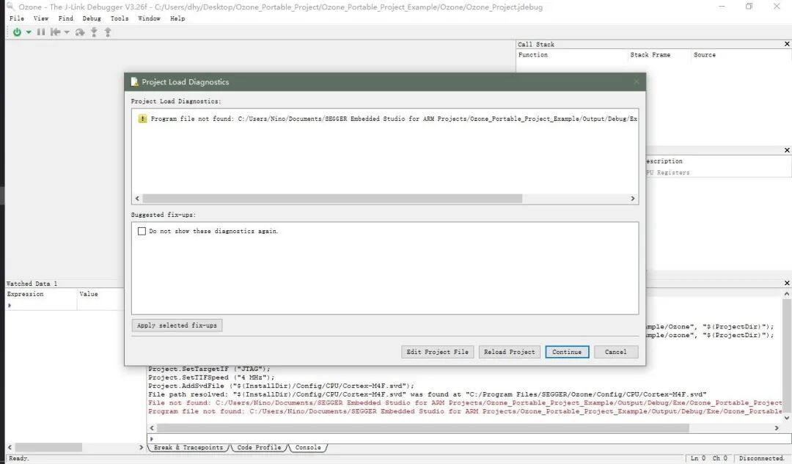Click red 'File not found' console line
792x464 pixels.
pos(465,403)
